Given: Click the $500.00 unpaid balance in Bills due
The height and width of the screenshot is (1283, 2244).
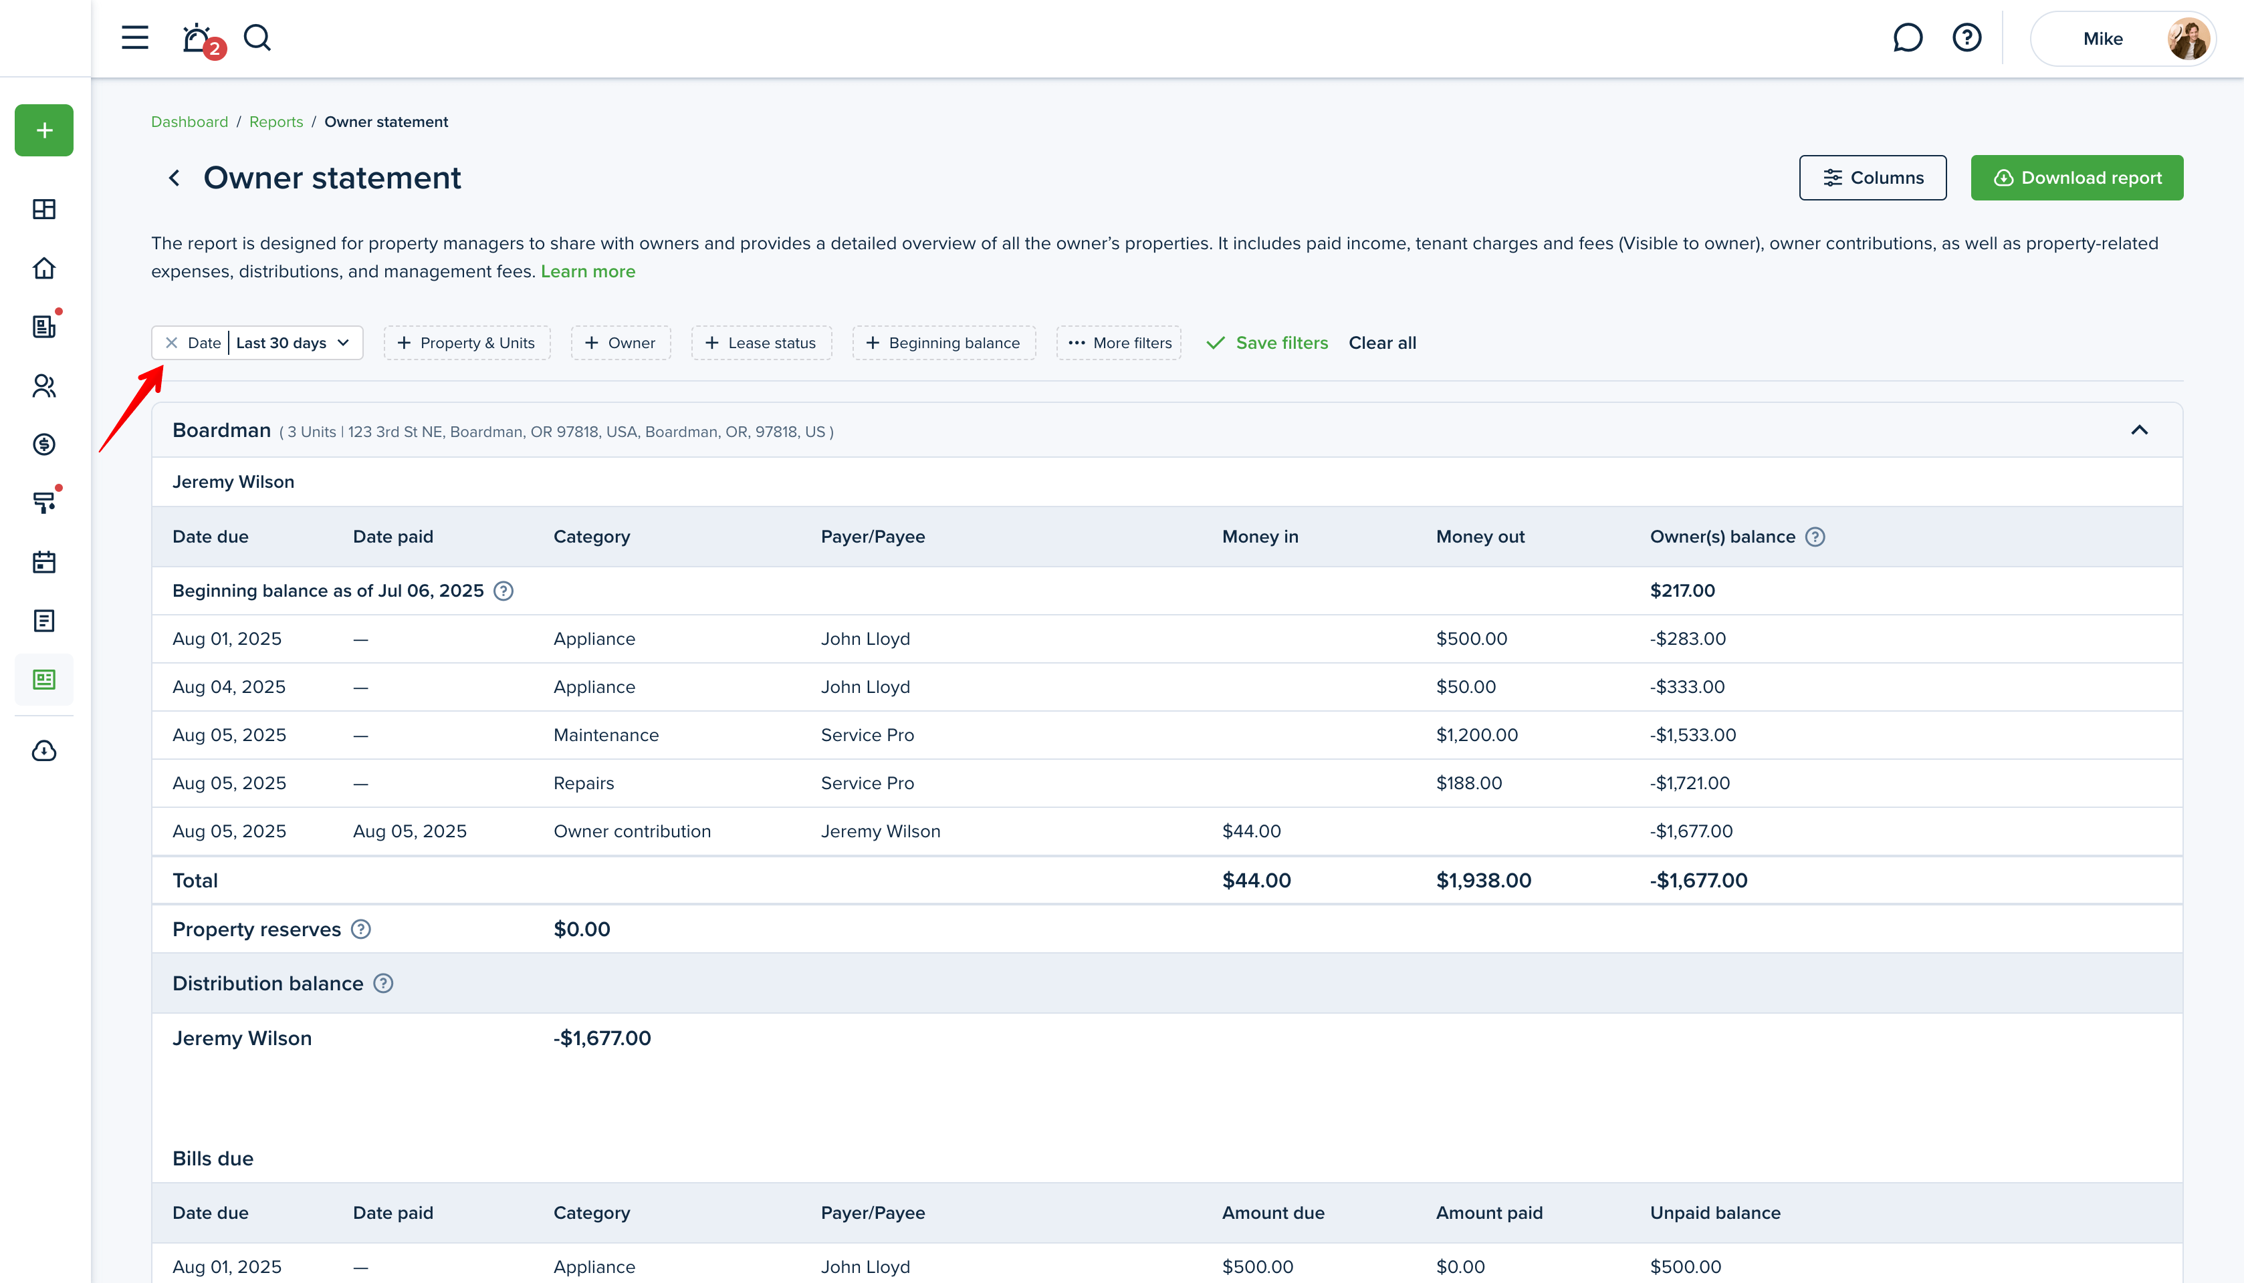Looking at the screenshot, I should (x=1685, y=1267).
